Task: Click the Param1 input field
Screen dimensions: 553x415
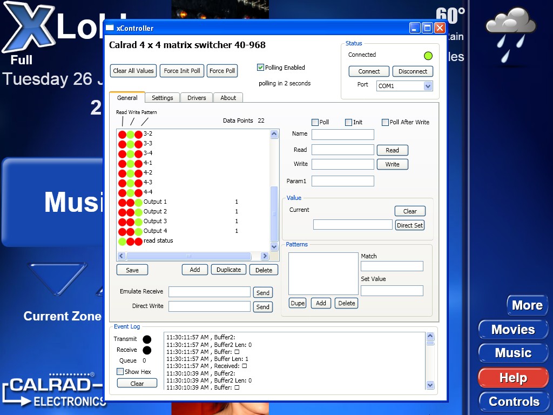Action: (343, 181)
